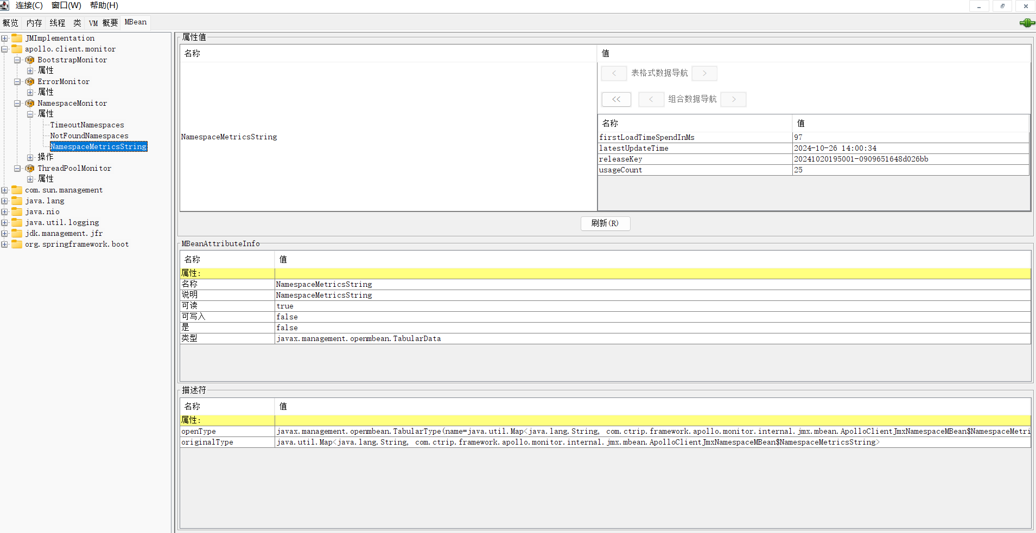Screen dimensions: 1036x533
Task: Click the java.util.logging folder icon
Action: (x=17, y=222)
